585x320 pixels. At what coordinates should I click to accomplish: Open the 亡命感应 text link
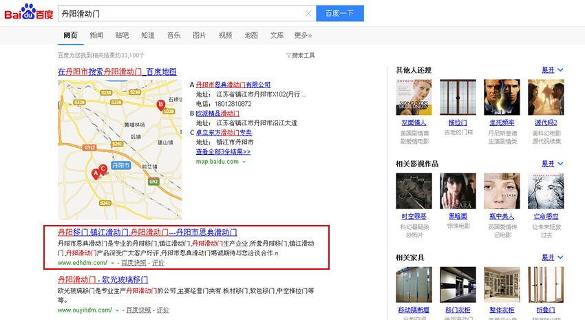[x=546, y=216]
